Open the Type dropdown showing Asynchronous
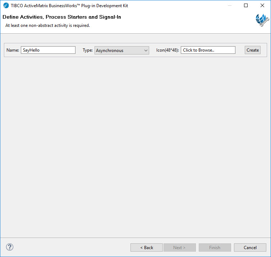Viewport: 271px width, 257px height. pos(122,50)
